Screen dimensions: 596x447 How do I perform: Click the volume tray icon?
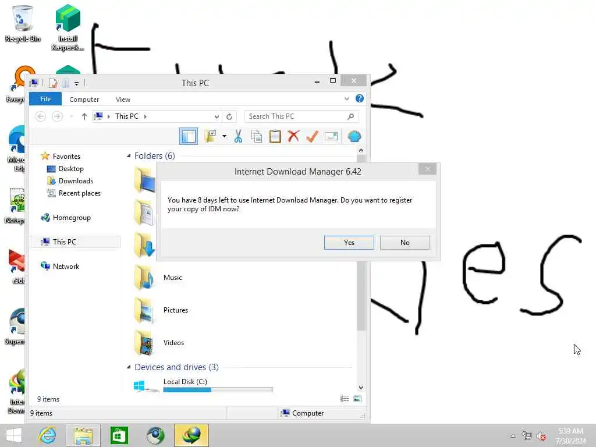(541, 436)
